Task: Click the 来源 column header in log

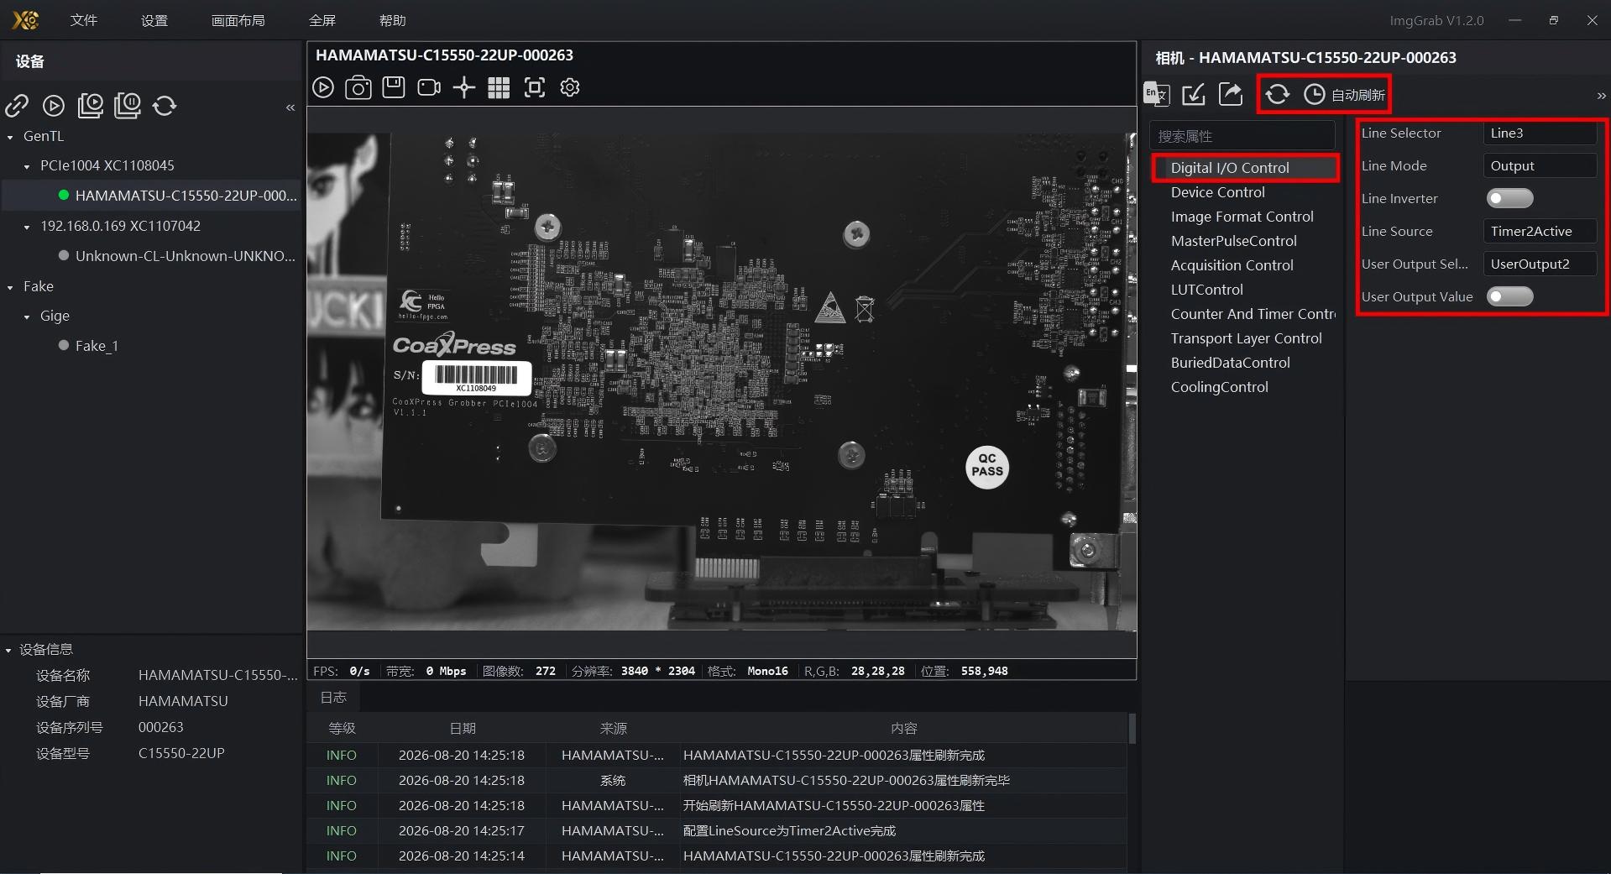Action: click(613, 729)
